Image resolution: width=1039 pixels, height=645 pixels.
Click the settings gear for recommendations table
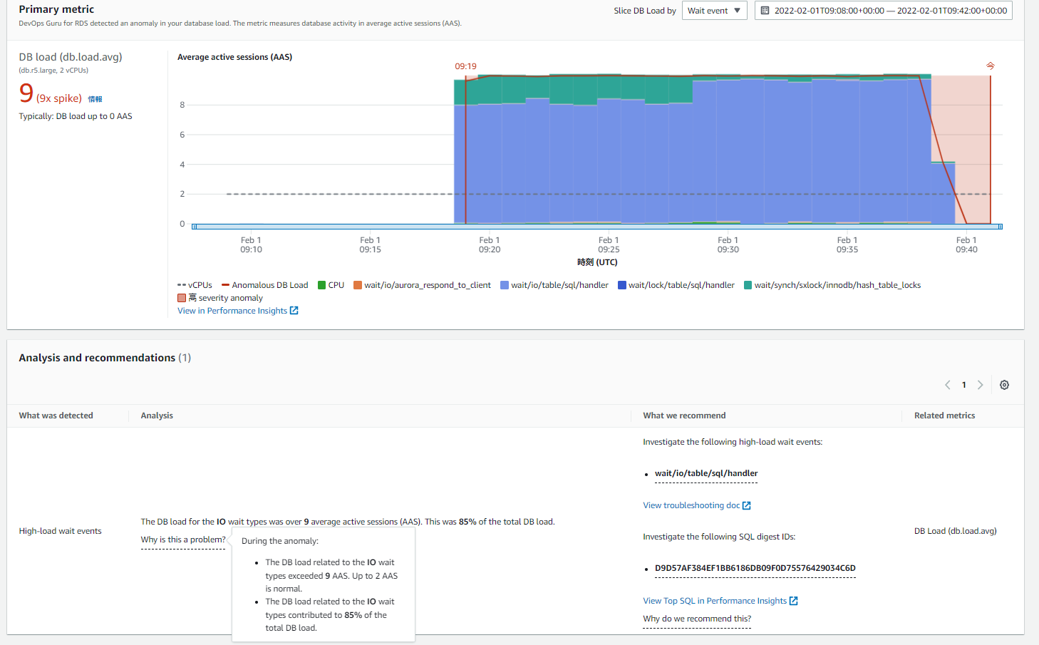[x=1004, y=385]
